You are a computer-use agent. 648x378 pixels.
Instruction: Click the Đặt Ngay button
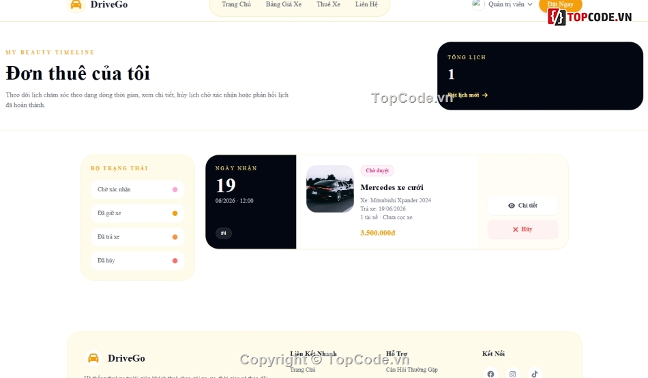point(561,5)
